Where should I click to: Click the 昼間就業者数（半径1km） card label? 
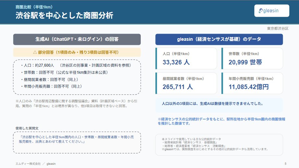pyautogui.click(x=183, y=79)
